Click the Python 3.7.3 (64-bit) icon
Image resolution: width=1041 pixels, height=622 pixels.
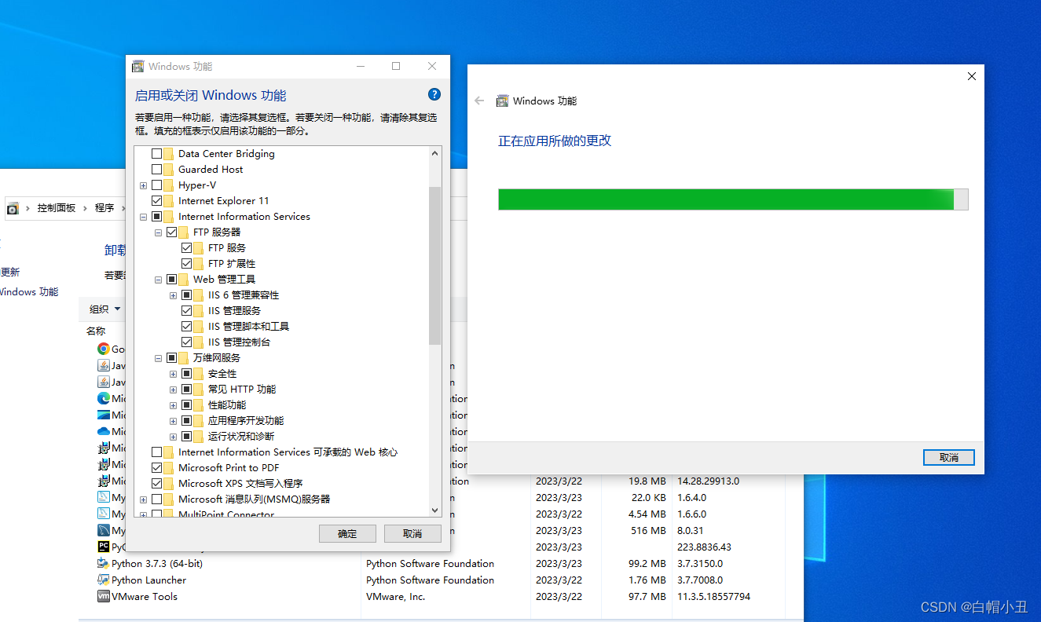(x=104, y=563)
